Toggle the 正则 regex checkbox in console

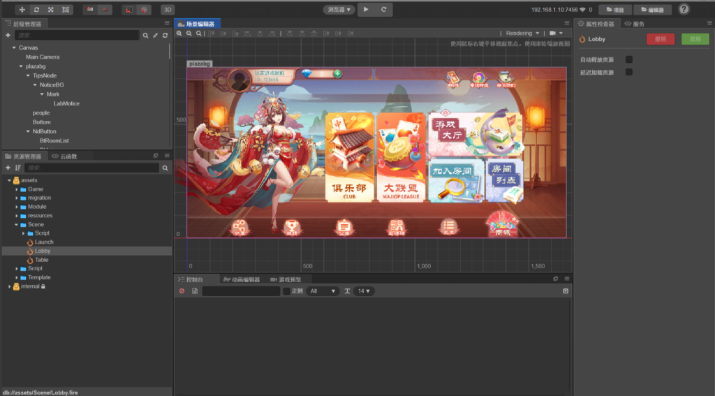tap(286, 291)
